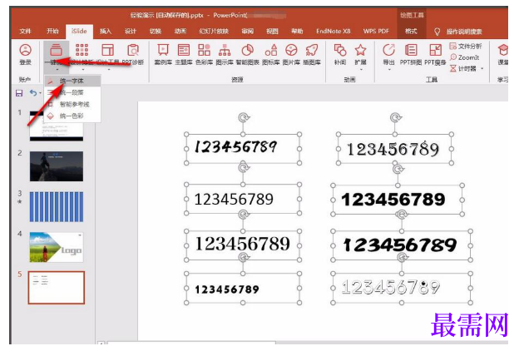Switch to the 格式 drawing tools format tab
524x351 pixels.
(411, 31)
